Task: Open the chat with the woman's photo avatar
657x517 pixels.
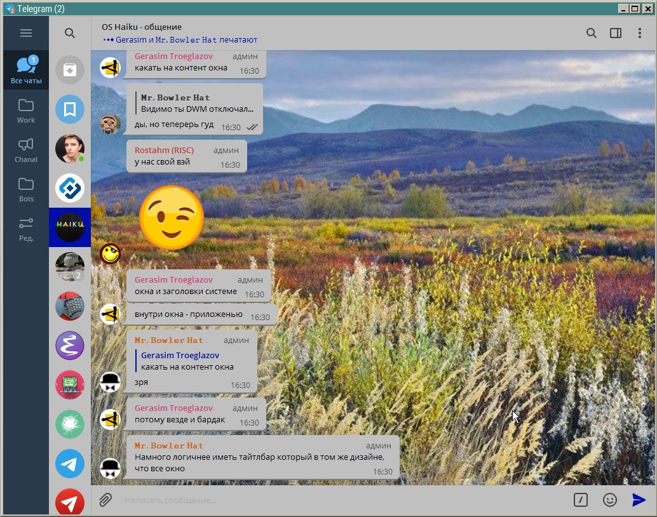Action: click(x=70, y=149)
